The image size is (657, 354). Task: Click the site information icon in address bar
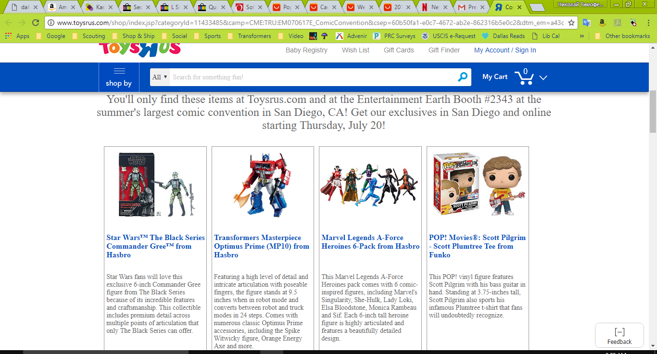pos(51,23)
